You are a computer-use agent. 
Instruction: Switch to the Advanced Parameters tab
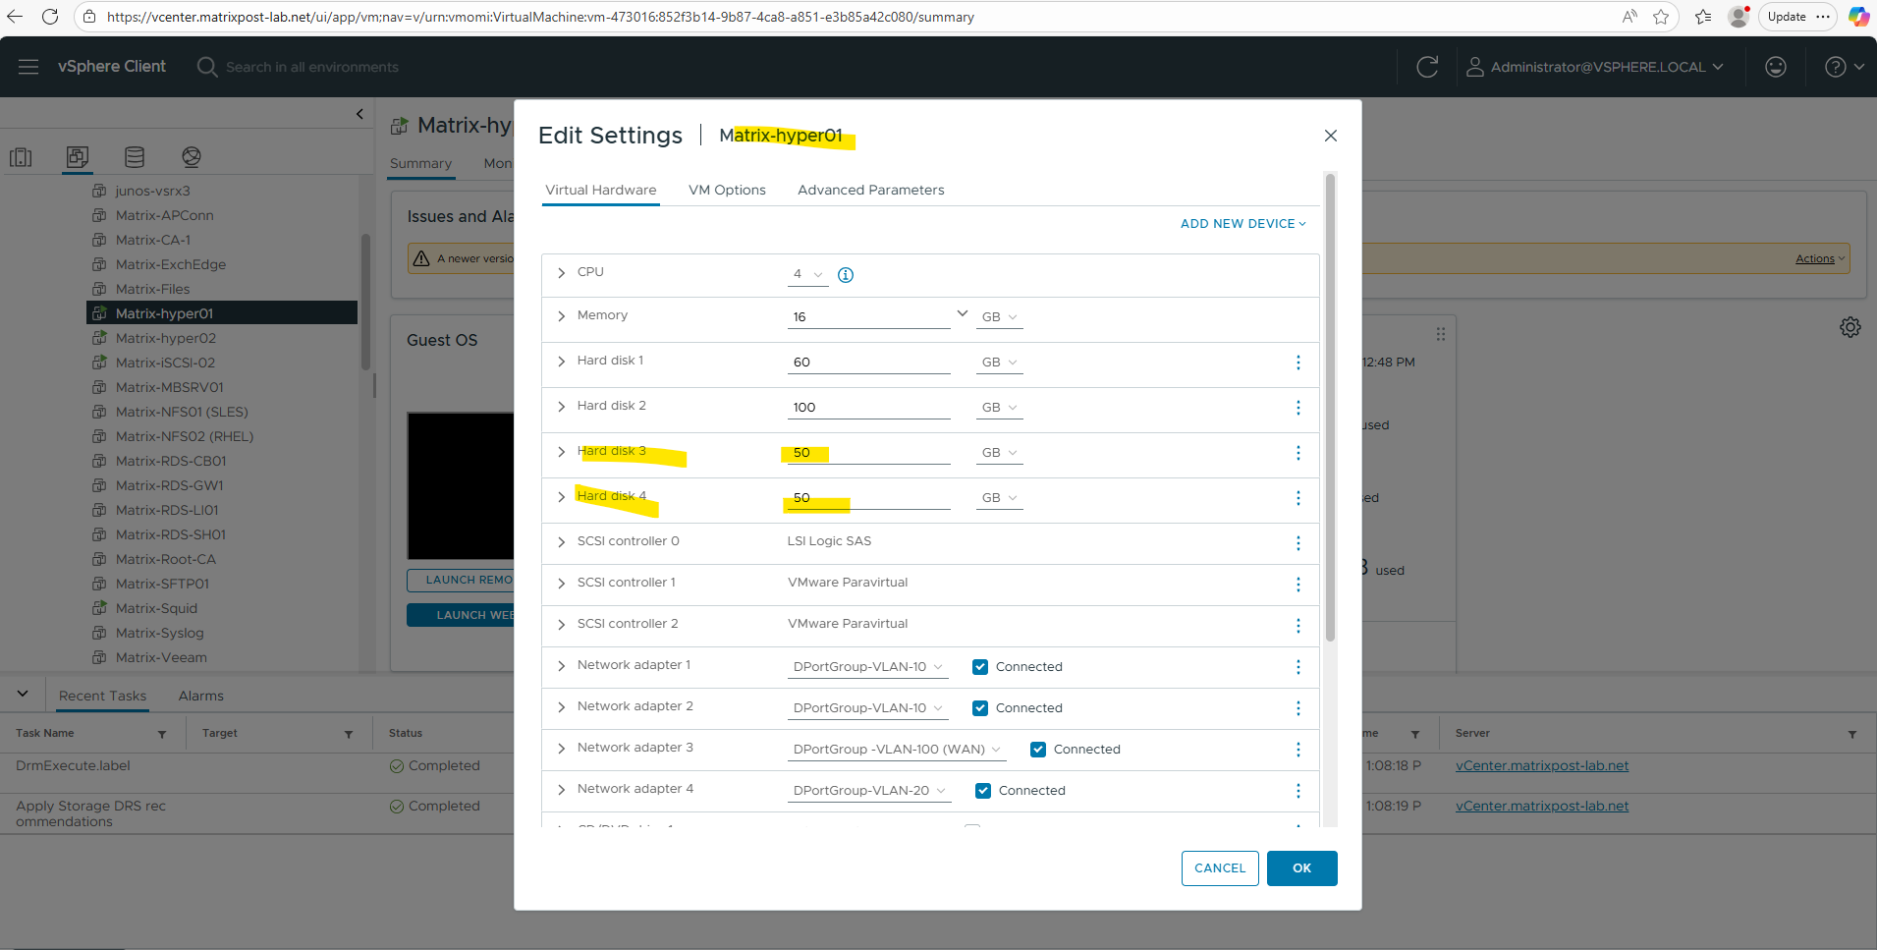(x=871, y=191)
